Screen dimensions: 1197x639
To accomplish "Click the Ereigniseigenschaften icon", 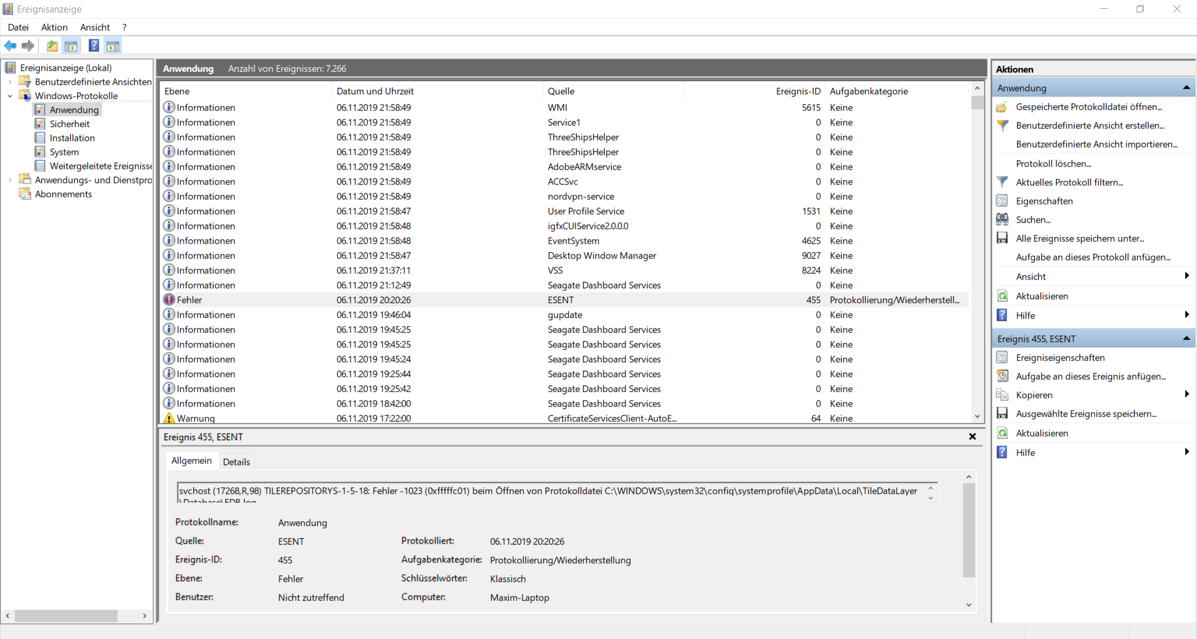I will (x=1002, y=357).
